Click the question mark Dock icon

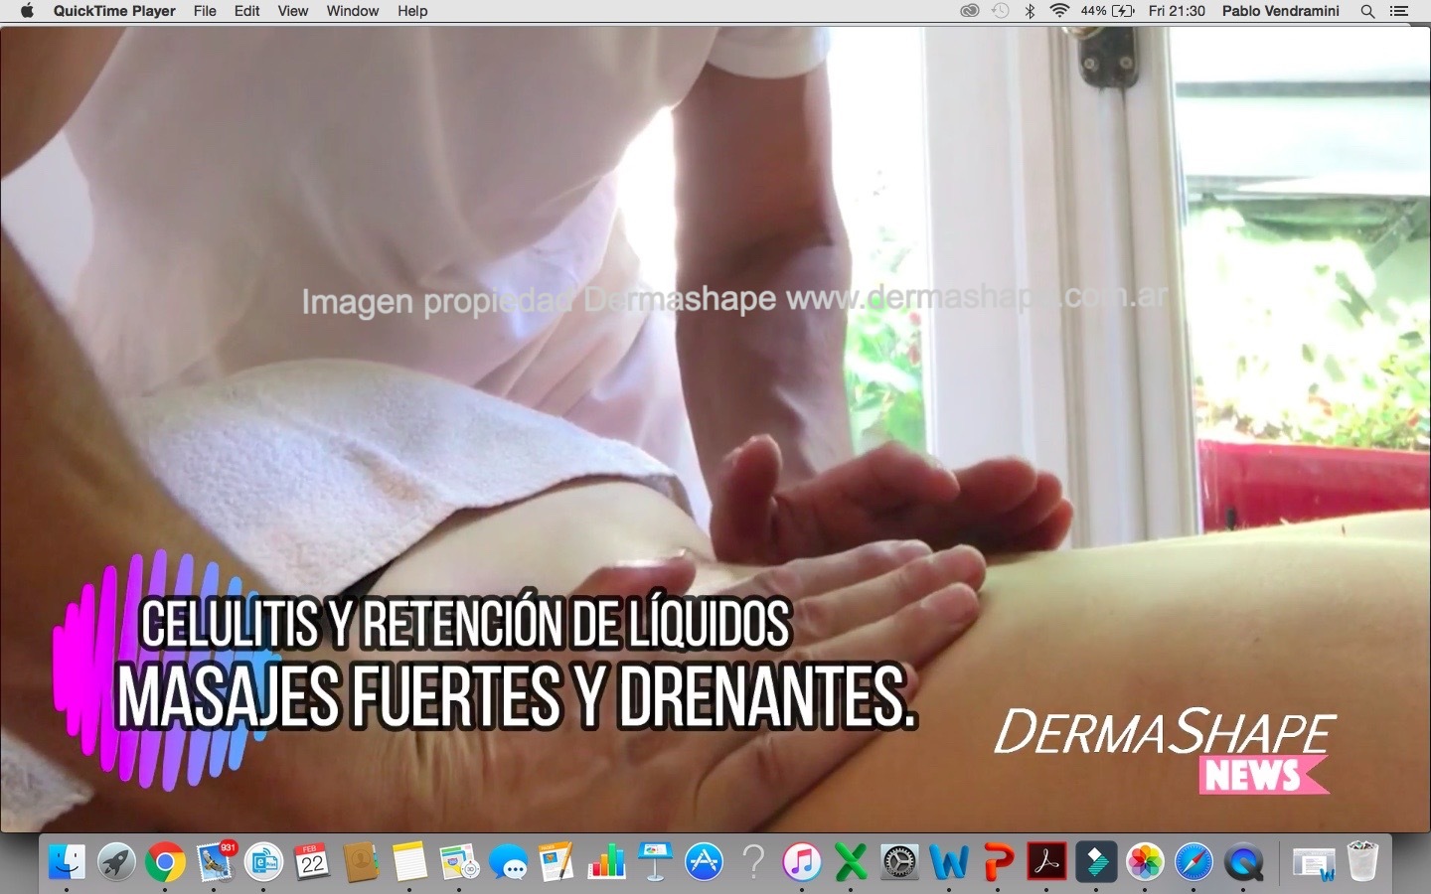(x=752, y=862)
